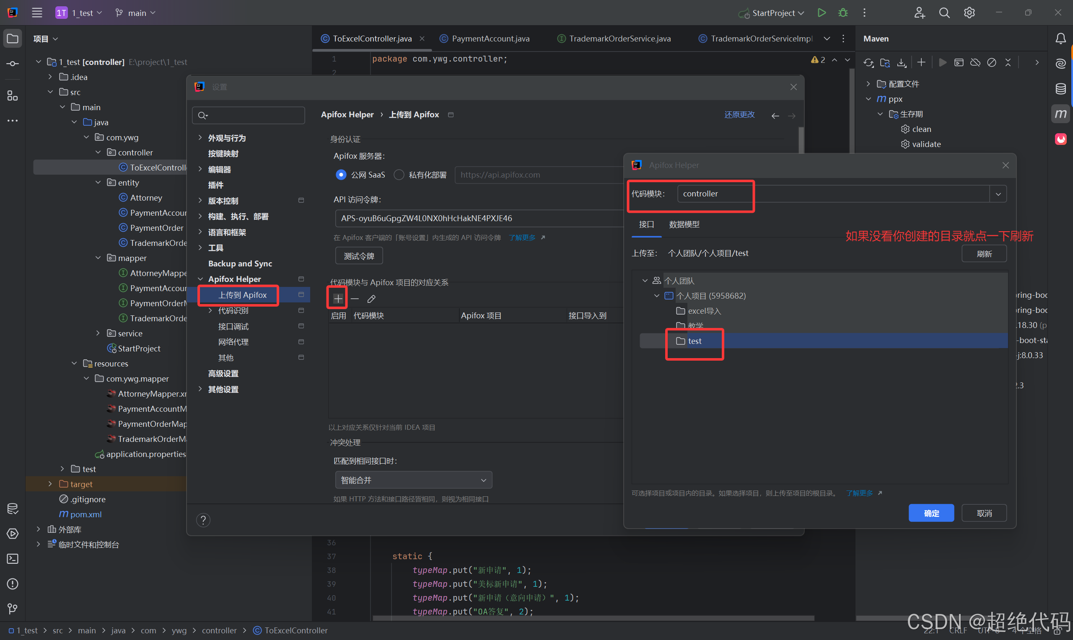Click the Debug bug icon
This screenshot has height=640, width=1073.
coord(842,13)
